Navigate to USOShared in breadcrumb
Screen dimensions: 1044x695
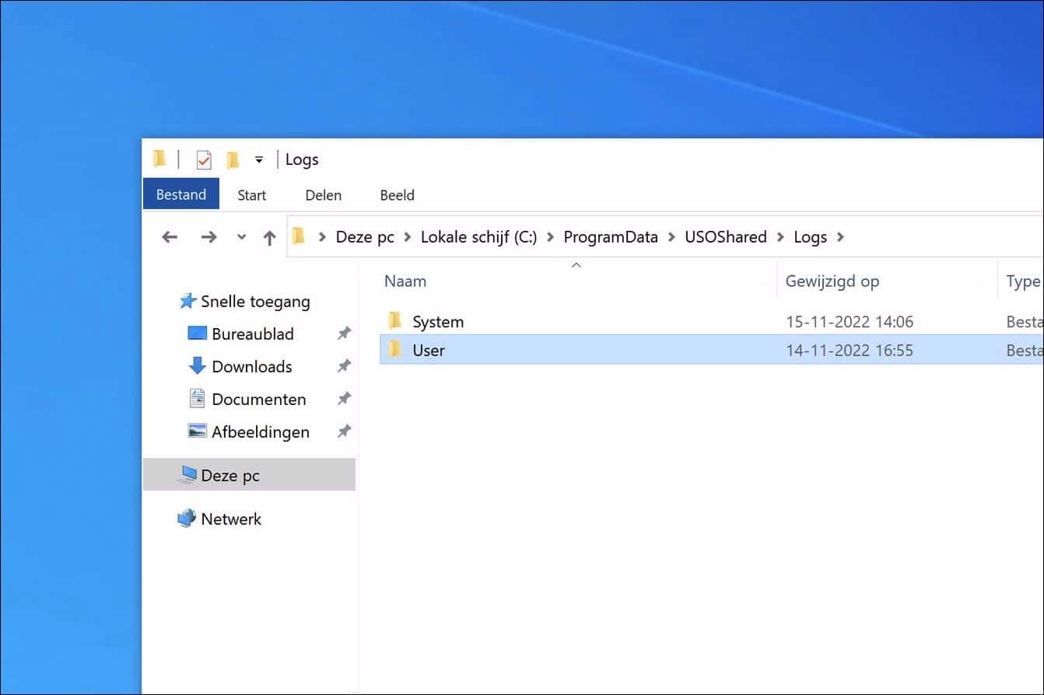tap(725, 237)
